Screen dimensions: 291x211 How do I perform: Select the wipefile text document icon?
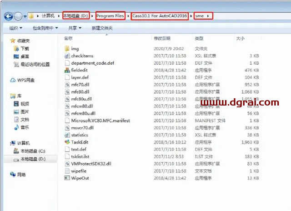[x=67, y=171]
